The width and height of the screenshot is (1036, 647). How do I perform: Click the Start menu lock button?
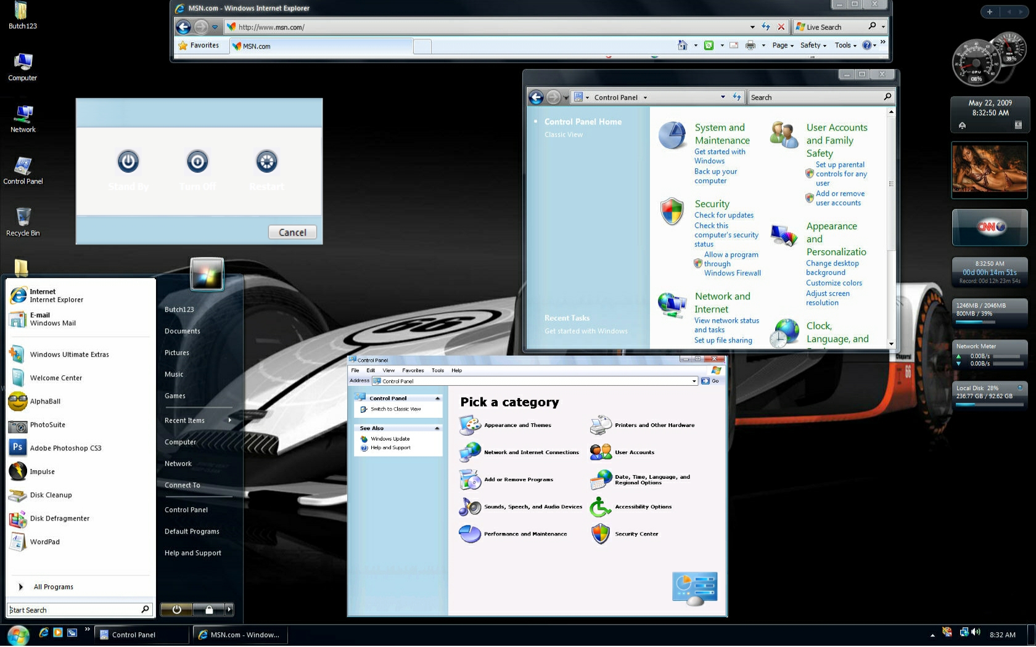209,609
